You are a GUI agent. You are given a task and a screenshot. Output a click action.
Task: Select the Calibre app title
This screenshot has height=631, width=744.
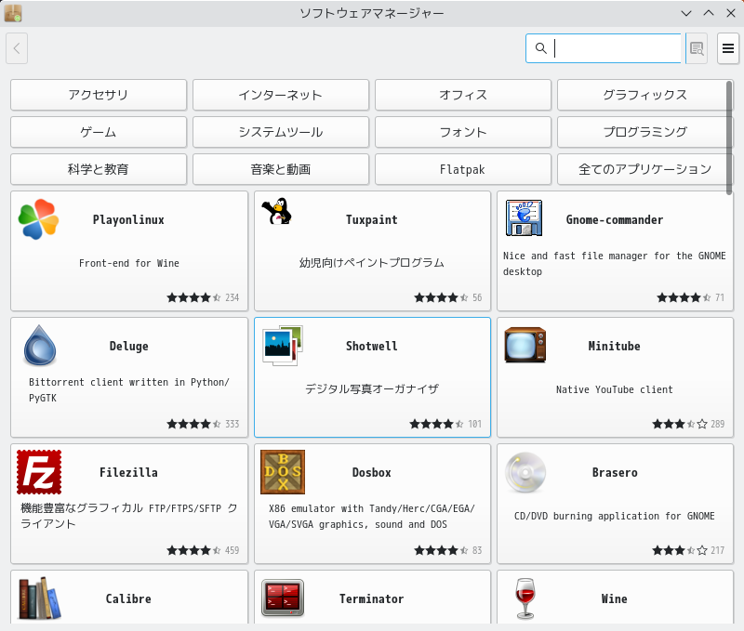click(128, 599)
